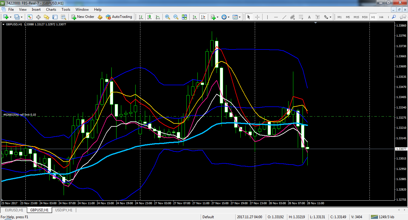Image resolution: width=408 pixels, height=220 pixels.
Task: Open the File menu
Action: click(x=11, y=10)
